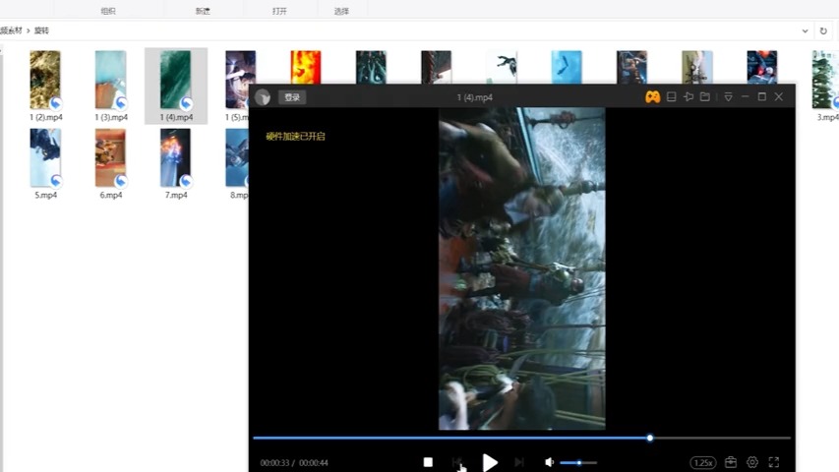Select the orange fire video thumbnail
The image size is (839, 472).
(306, 68)
